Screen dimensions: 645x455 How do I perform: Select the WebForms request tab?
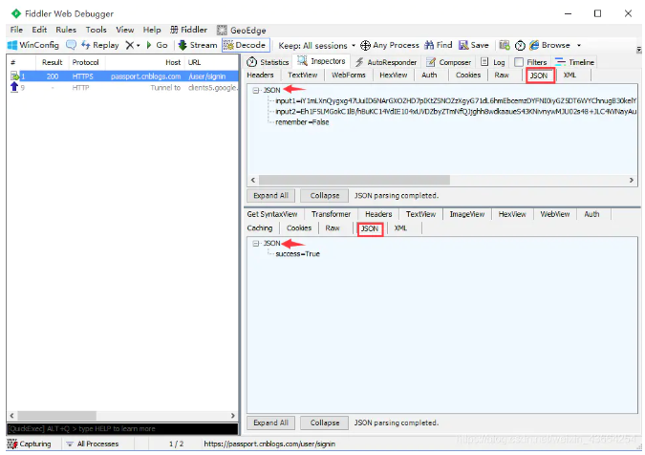click(x=349, y=76)
